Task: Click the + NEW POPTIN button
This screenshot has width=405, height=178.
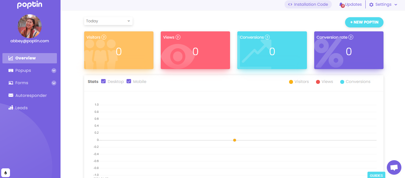Action: pyautogui.click(x=364, y=22)
